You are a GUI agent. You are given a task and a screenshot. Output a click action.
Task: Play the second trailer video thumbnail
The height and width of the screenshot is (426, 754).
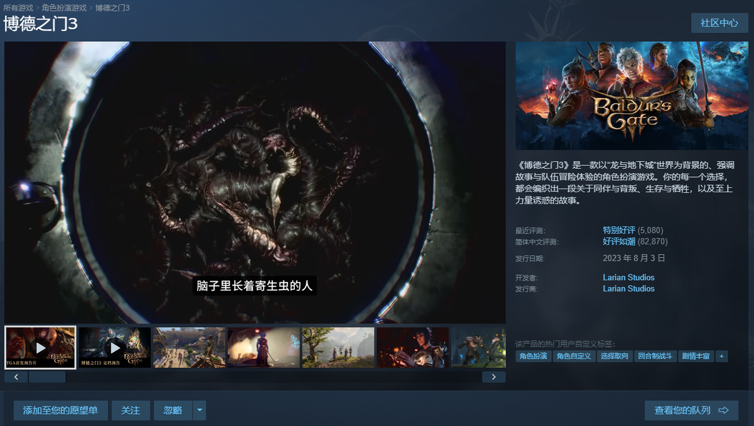coord(114,348)
